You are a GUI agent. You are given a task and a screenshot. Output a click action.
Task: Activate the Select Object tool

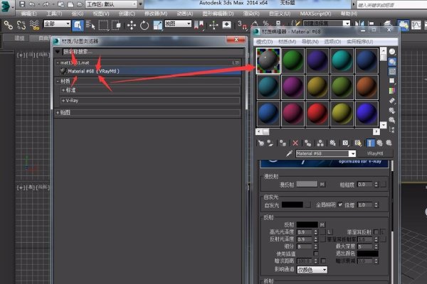point(78,26)
